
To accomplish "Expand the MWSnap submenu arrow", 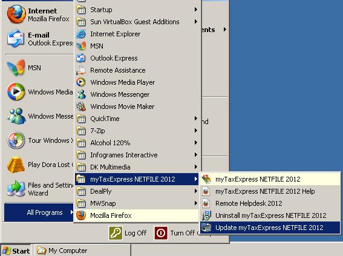I will coord(196,203).
